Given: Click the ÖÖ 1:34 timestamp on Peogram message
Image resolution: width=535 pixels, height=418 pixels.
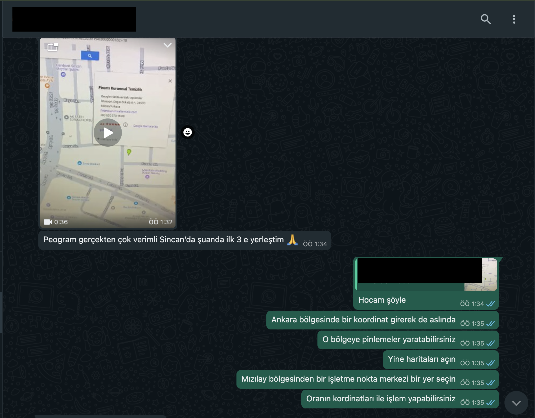Looking at the screenshot, I should click(x=315, y=244).
